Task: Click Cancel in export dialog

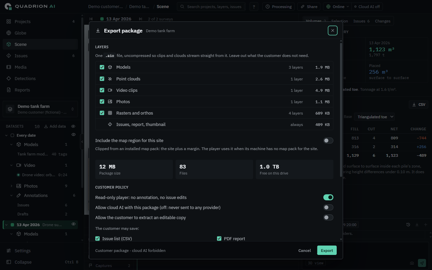Action: pos(305,251)
